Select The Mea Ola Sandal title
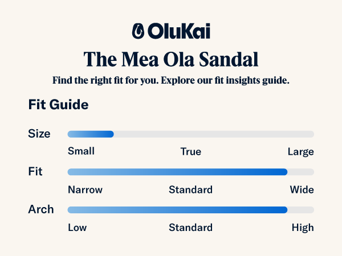This screenshot has height=256, width=342. [x=171, y=59]
